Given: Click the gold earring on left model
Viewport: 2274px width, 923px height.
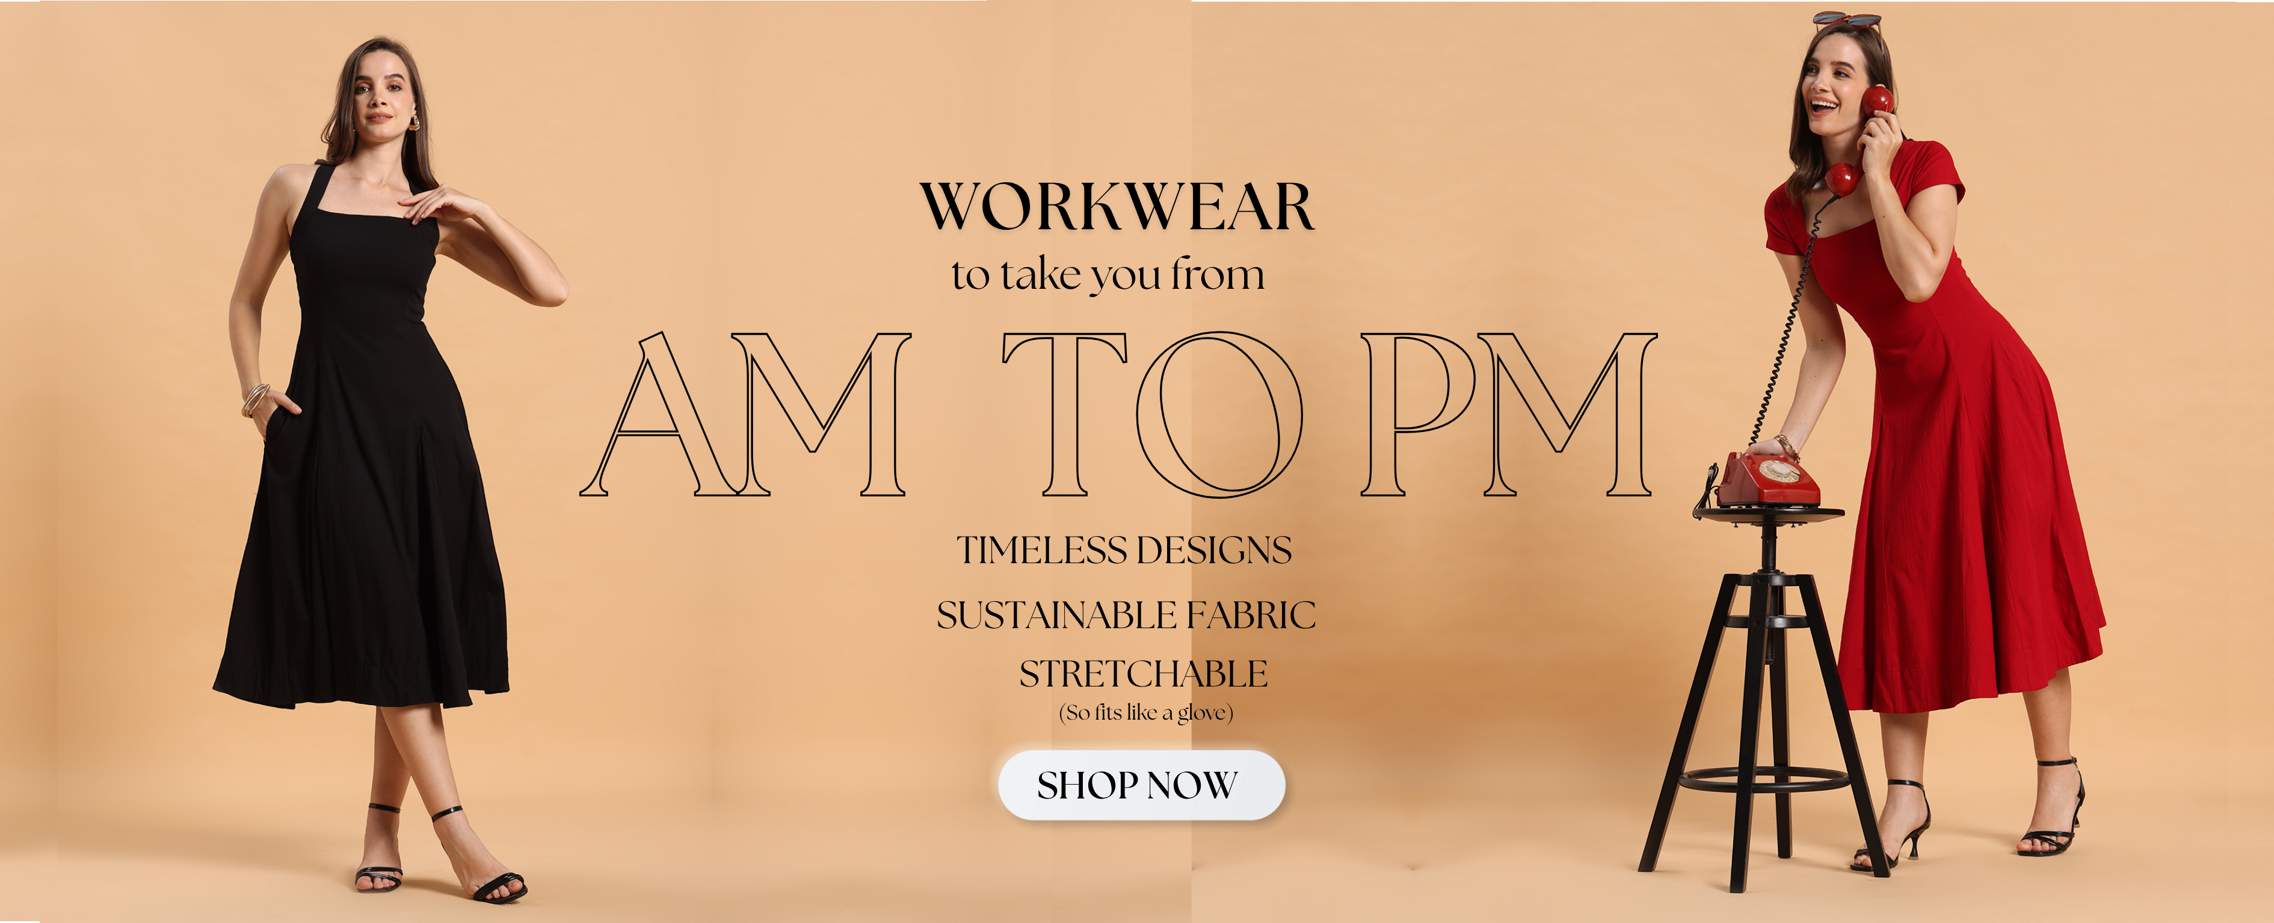Looking at the screenshot, I should click(x=413, y=122).
